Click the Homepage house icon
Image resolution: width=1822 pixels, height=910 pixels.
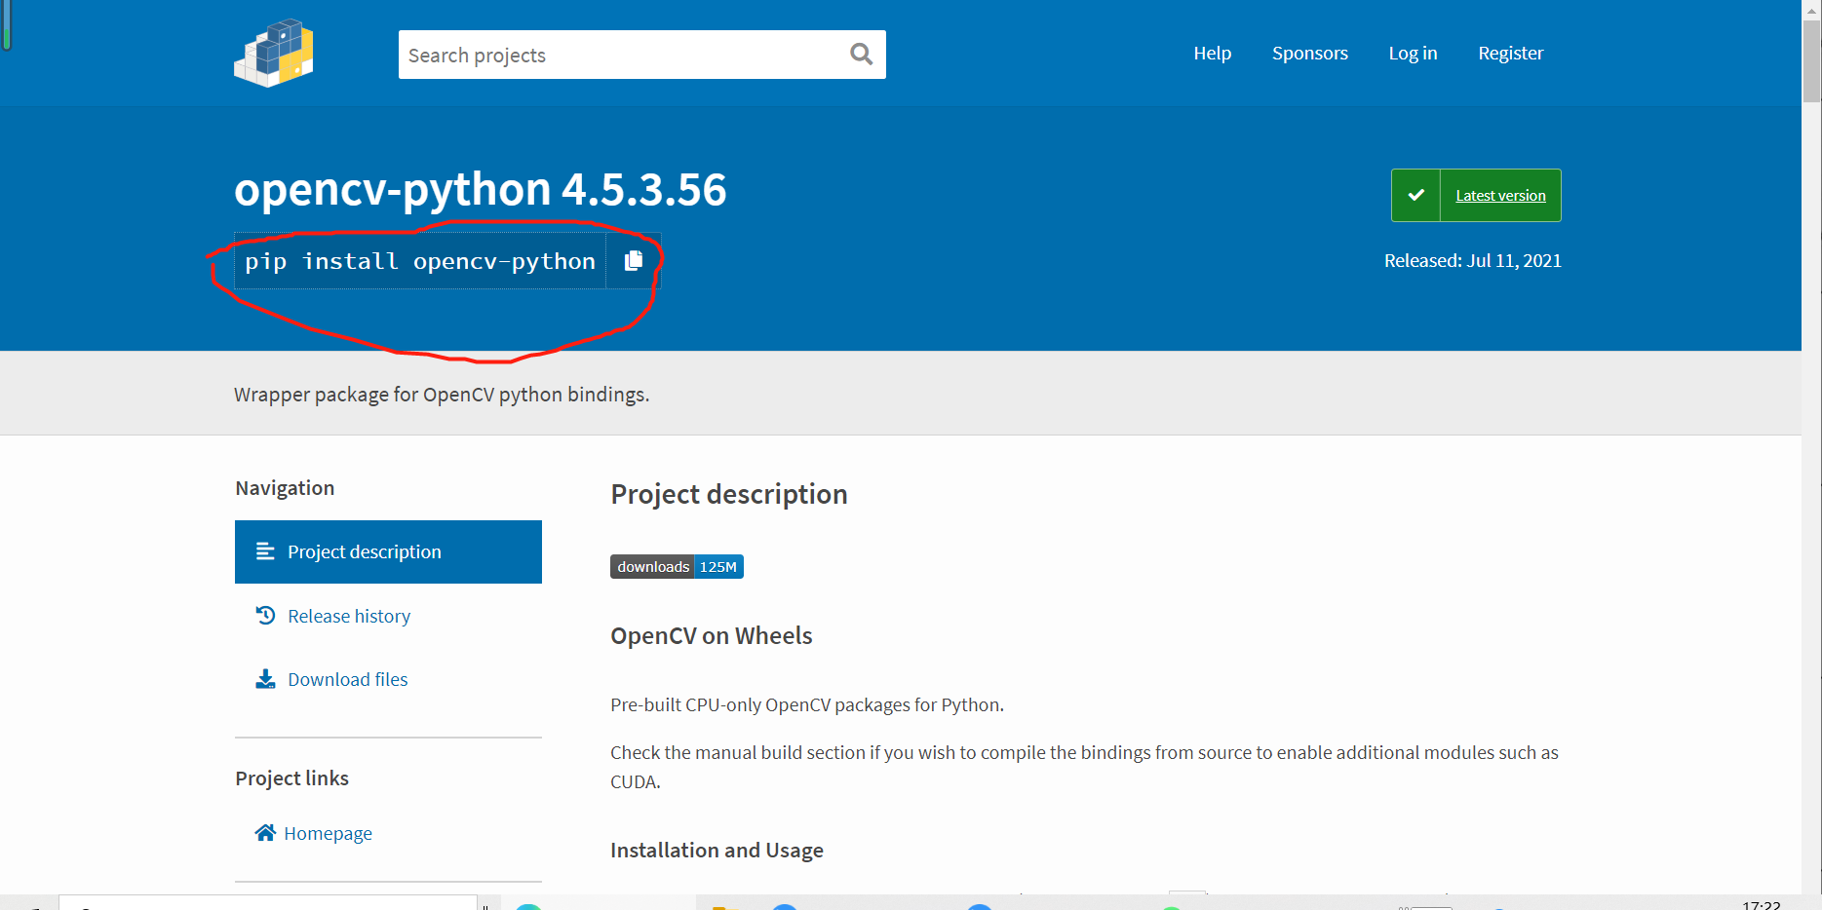point(265,832)
